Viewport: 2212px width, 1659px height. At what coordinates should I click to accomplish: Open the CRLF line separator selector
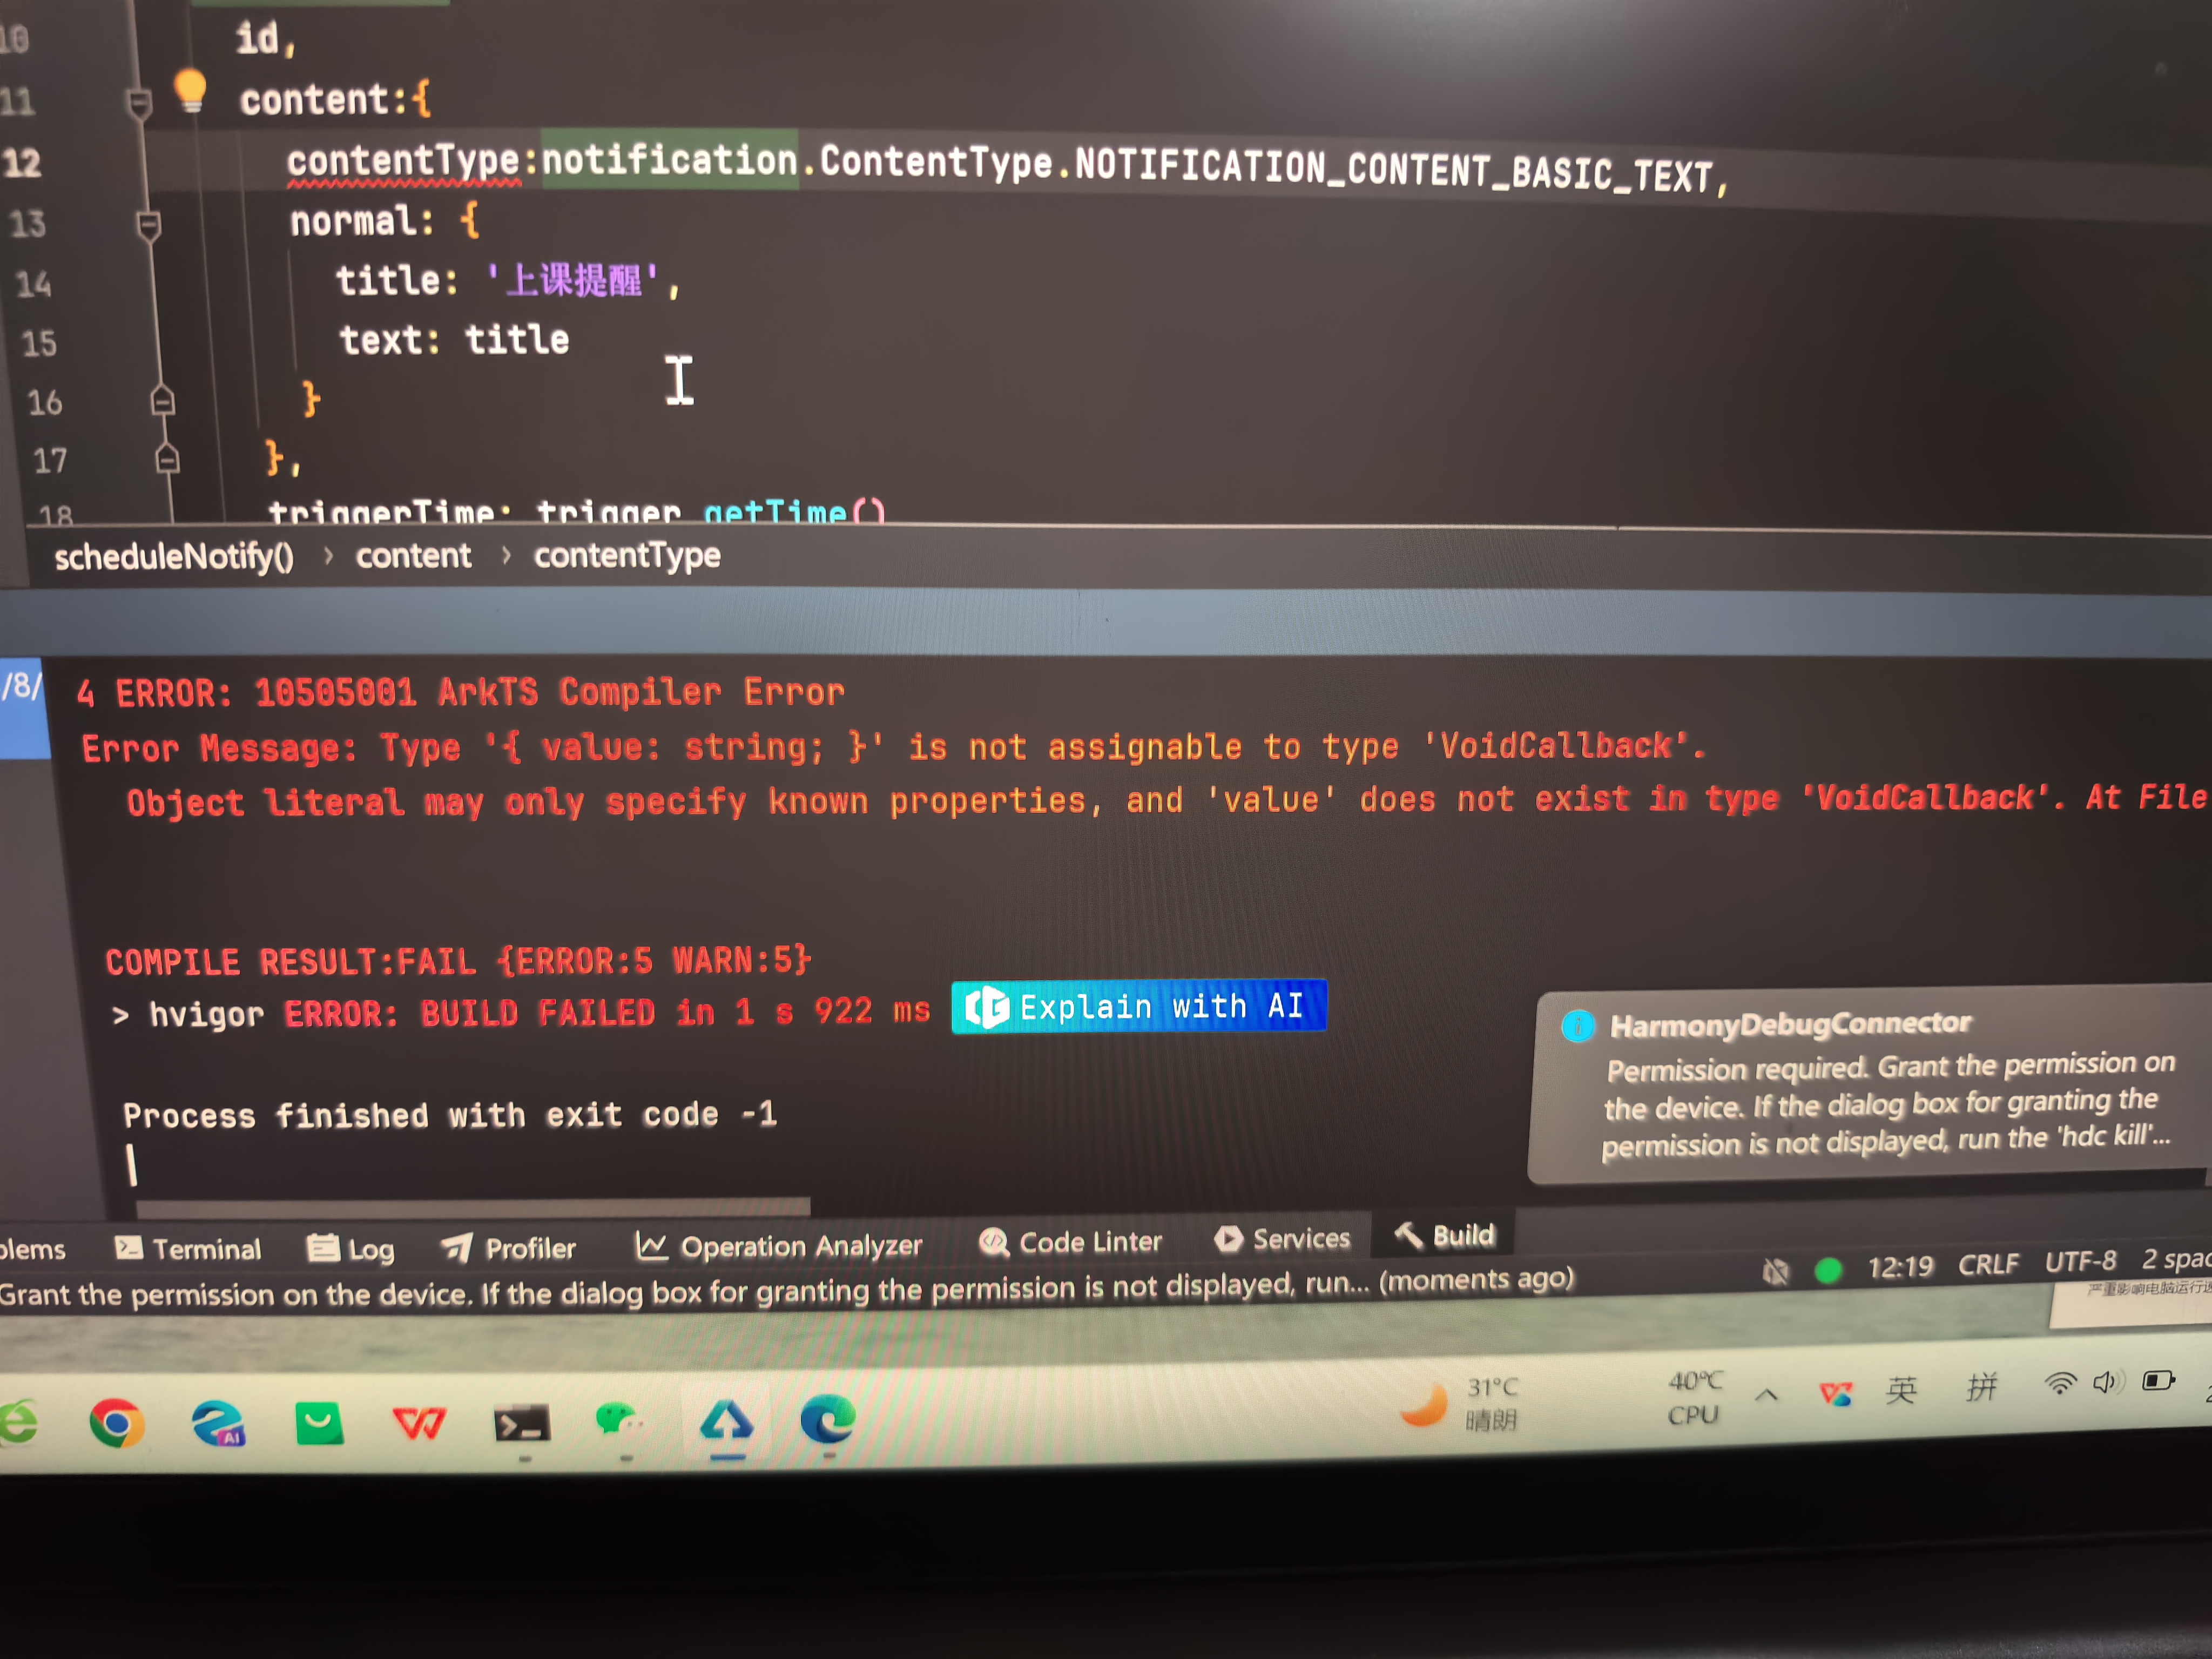point(1988,1264)
